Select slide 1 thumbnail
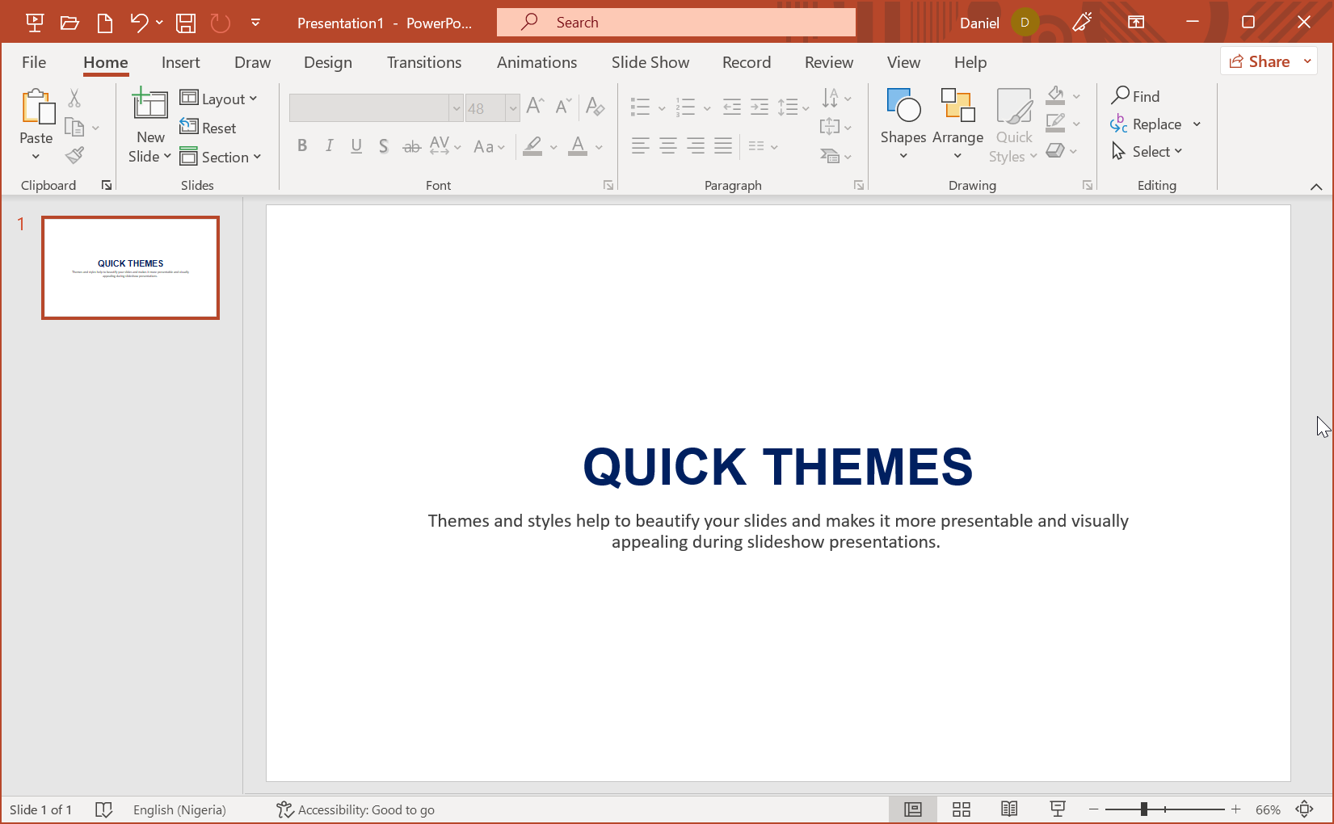The height and width of the screenshot is (824, 1334). click(x=130, y=267)
